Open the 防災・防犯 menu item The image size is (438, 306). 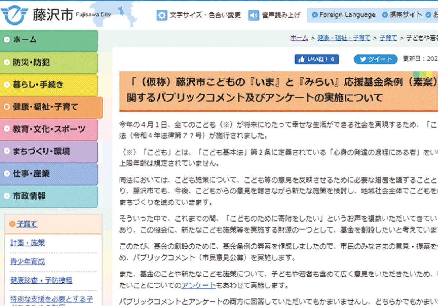pos(49,63)
